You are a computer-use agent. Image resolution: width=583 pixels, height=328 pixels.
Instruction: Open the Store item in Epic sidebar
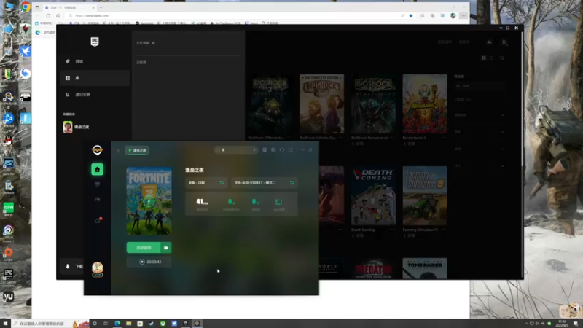click(x=95, y=61)
